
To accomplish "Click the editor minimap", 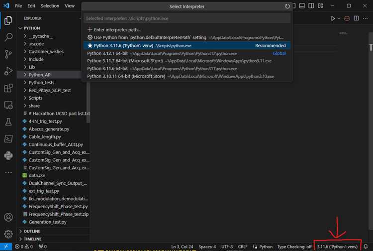I will point(343,33).
